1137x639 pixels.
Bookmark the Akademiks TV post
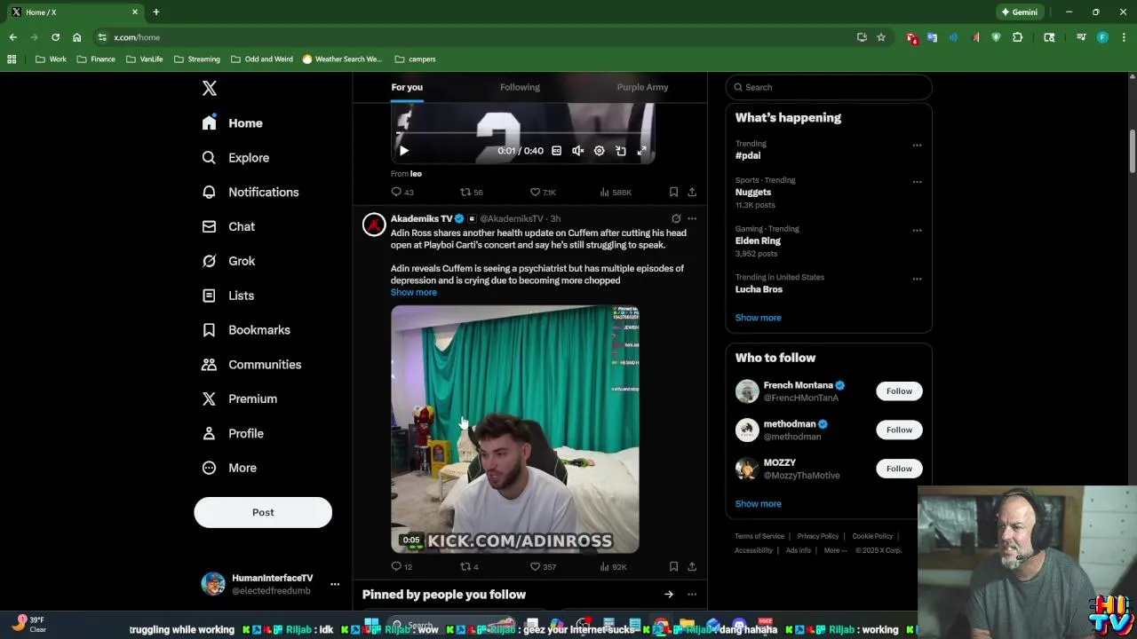(673, 566)
